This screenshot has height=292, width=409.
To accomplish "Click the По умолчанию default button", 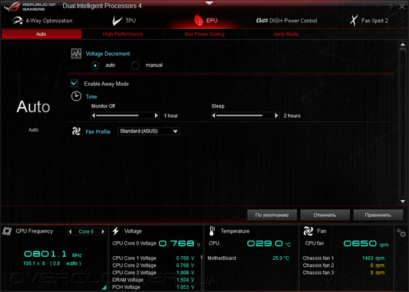I will tap(272, 215).
